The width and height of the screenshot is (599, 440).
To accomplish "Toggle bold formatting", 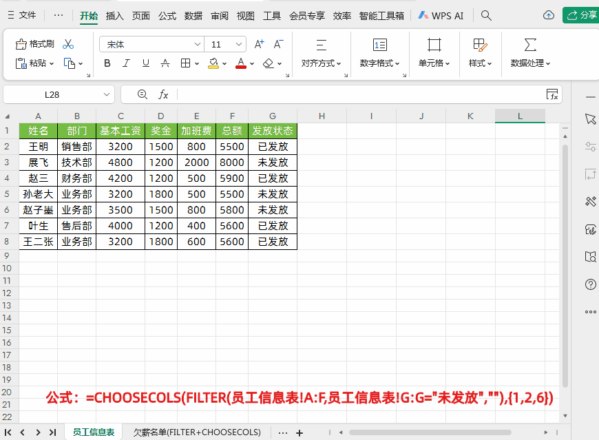I will coord(107,63).
